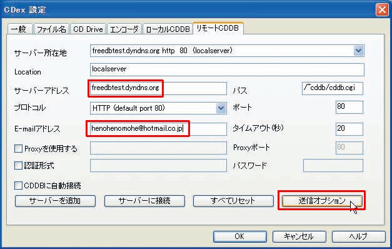Click the すべてリセット button
Image resolution: width=392 pixels, height=249 pixels.
(x=233, y=201)
